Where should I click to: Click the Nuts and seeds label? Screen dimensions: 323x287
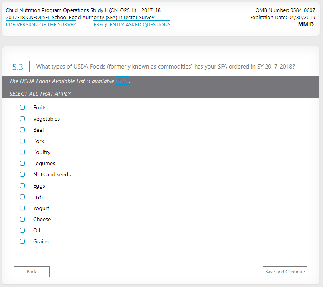coord(52,174)
